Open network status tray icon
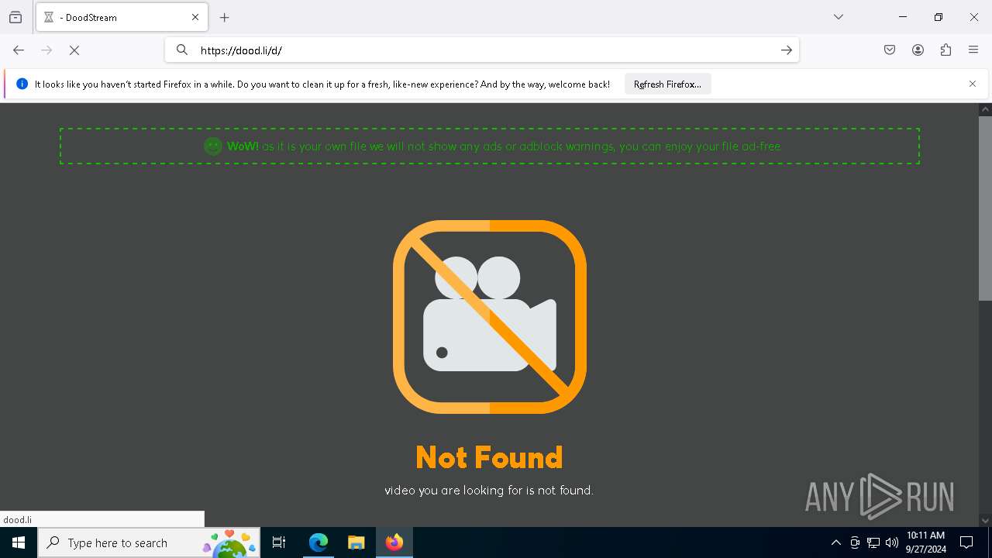The height and width of the screenshot is (558, 992). pos(873,542)
